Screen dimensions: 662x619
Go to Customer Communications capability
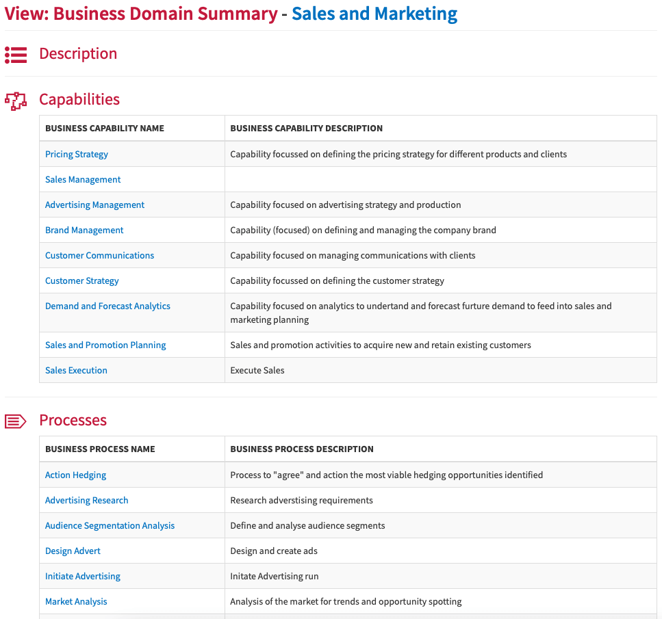(100, 255)
